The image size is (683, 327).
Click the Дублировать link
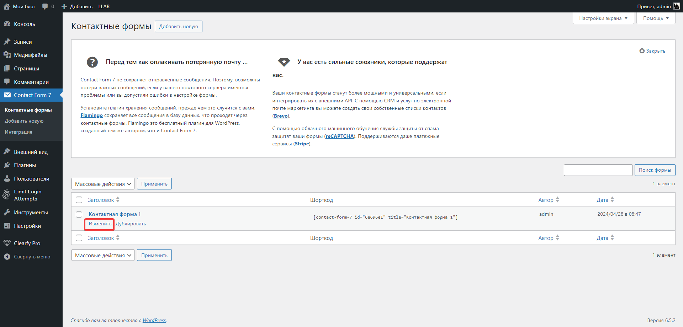[131, 224]
